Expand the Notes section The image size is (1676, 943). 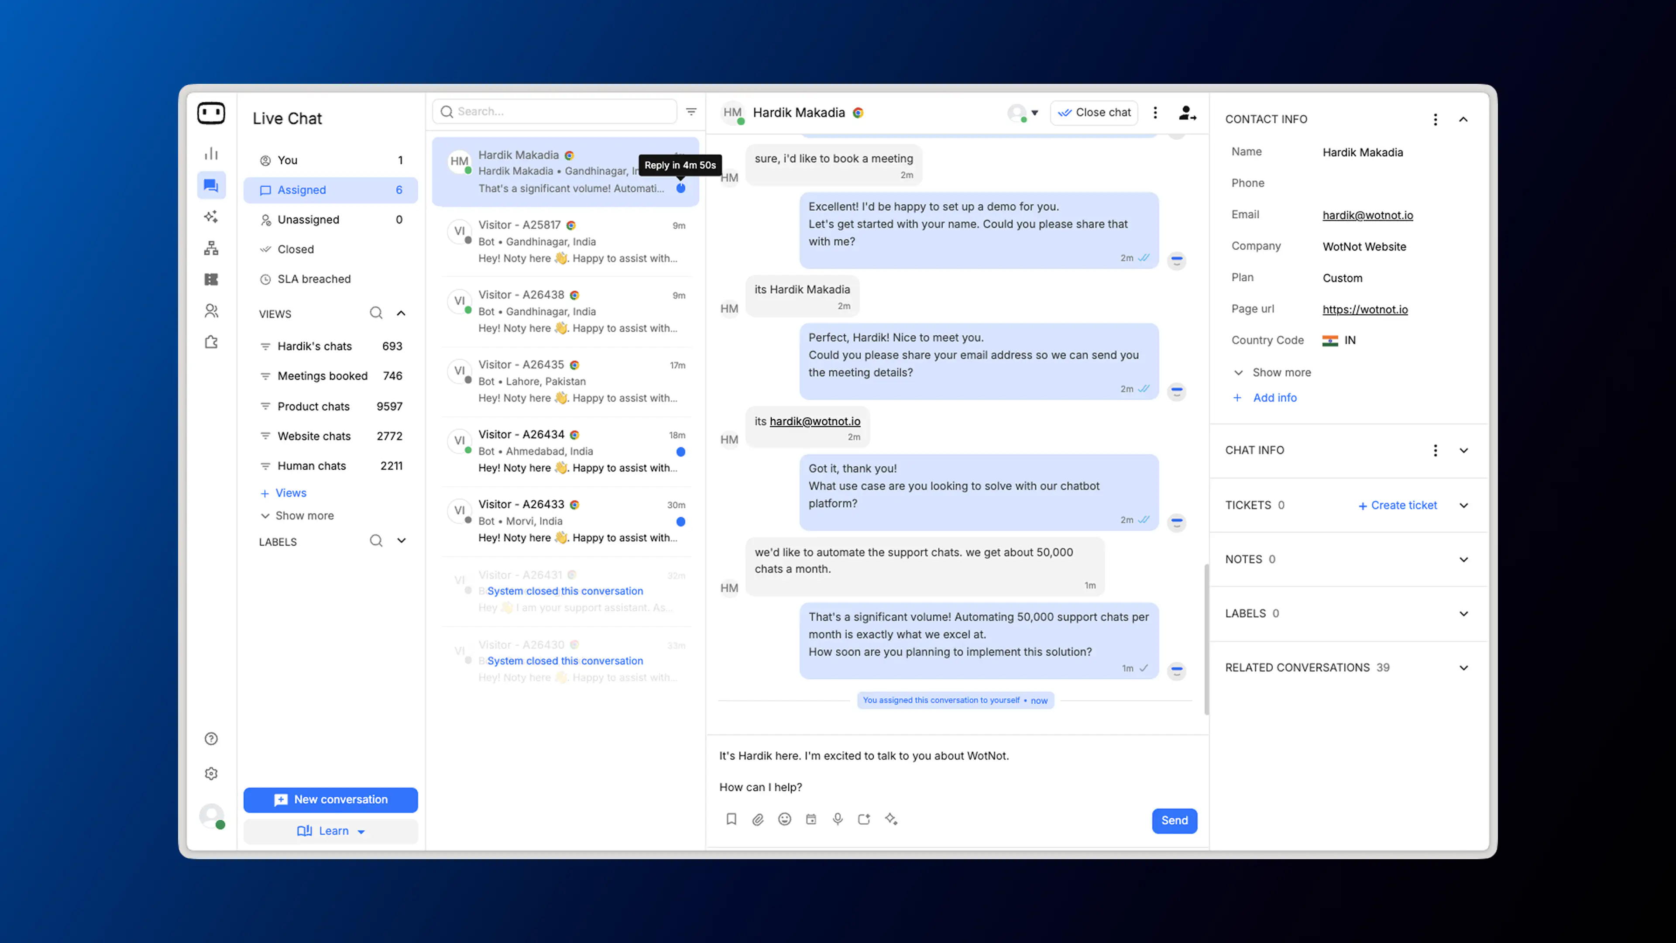click(x=1463, y=560)
